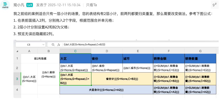Select column D header
223x101 pixels.
click(x=107, y=51)
